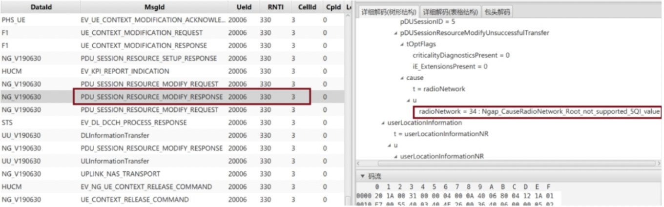Collapse the cause tree node
This screenshot has height=207, width=664.
[402, 78]
